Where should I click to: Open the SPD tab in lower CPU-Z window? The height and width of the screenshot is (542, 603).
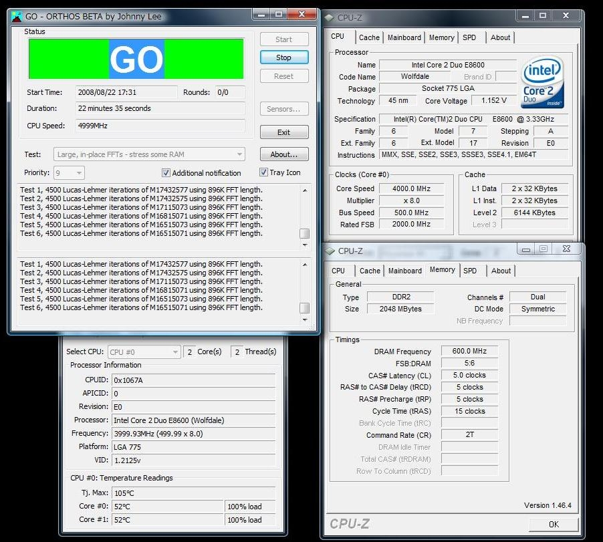click(470, 271)
